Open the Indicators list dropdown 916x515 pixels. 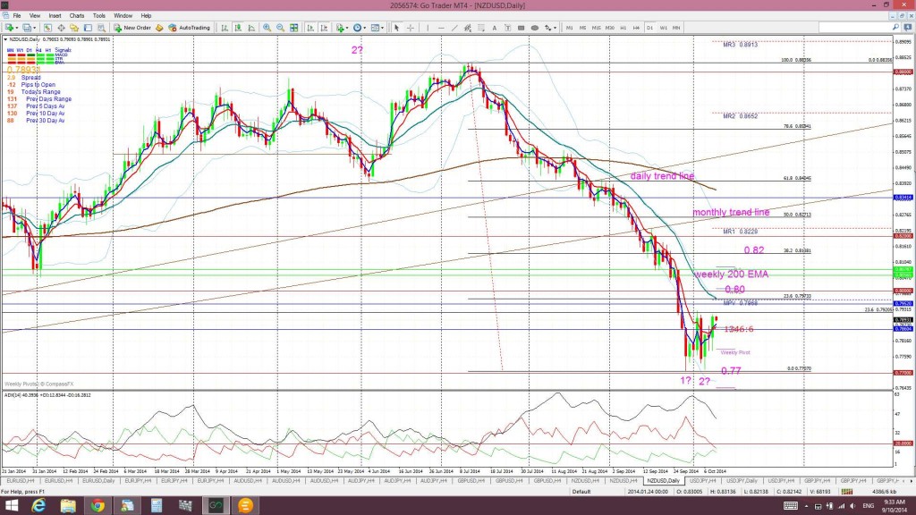tap(342, 28)
